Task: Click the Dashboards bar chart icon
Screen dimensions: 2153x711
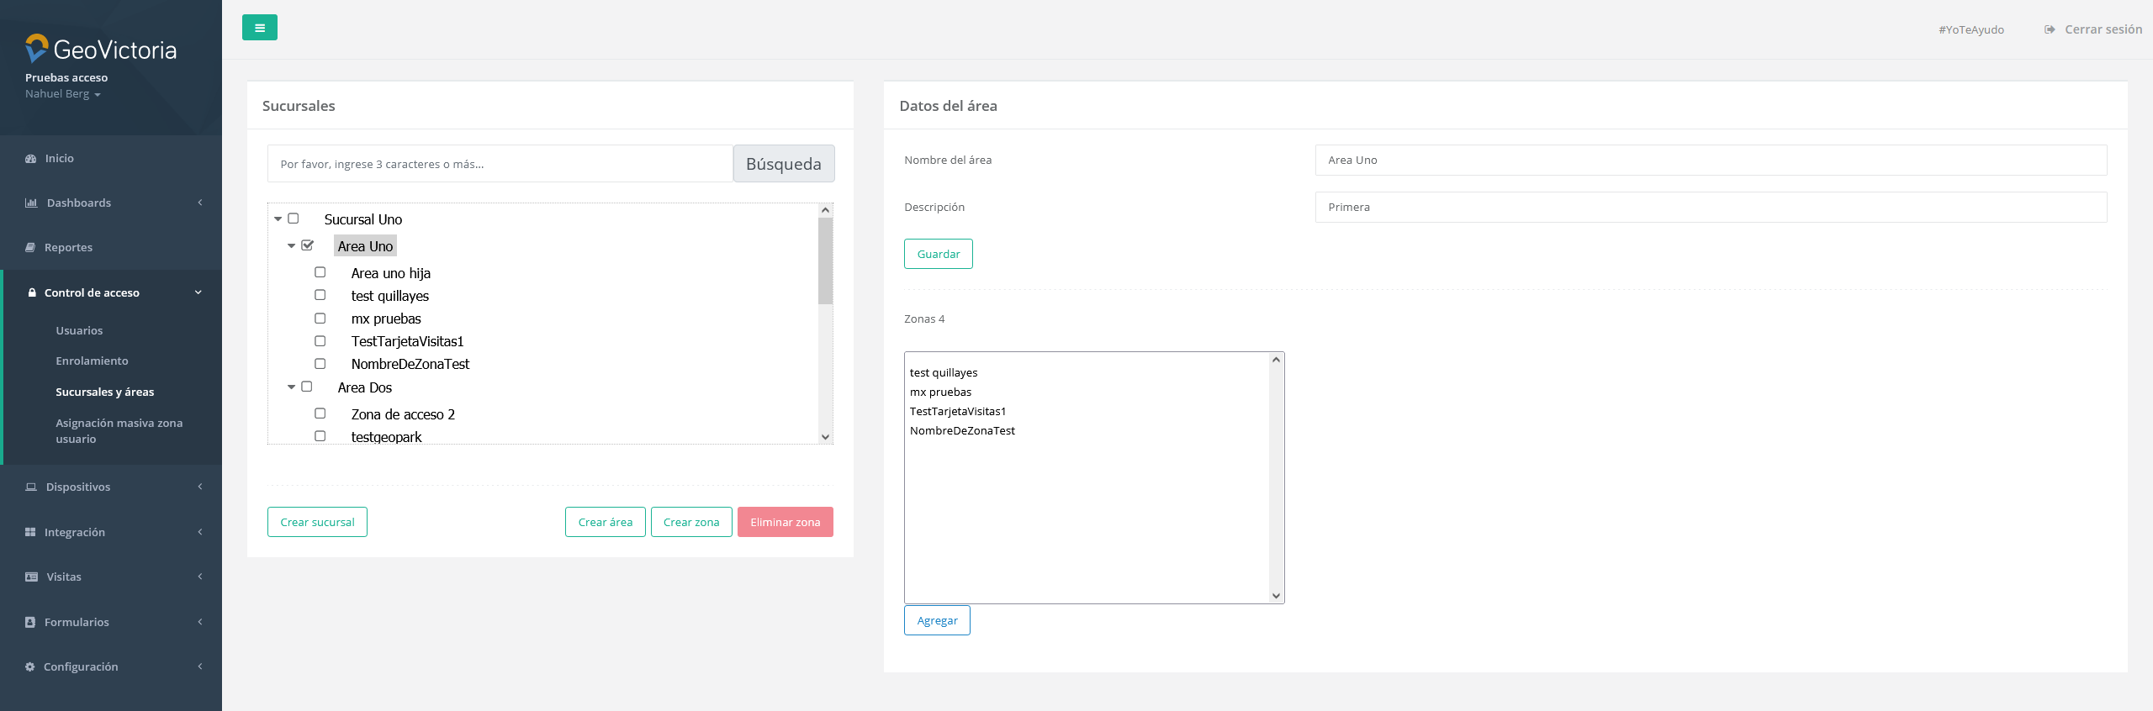Action: tap(31, 203)
